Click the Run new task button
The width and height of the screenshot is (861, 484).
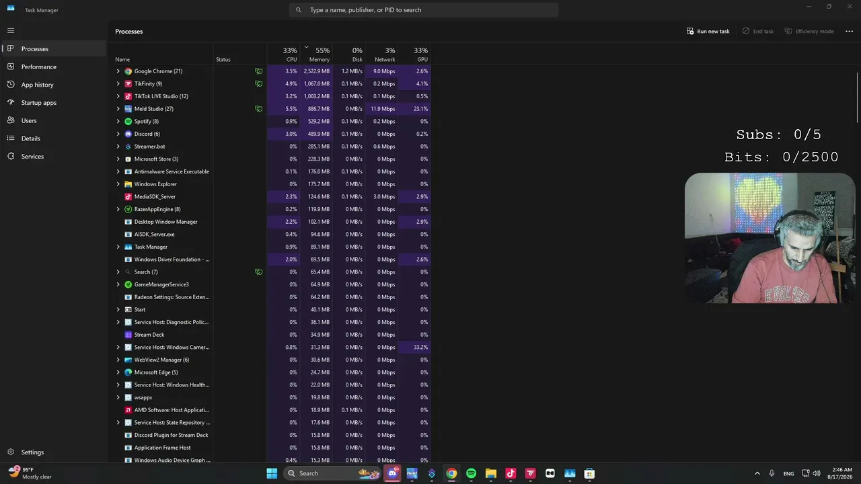pyautogui.click(x=708, y=32)
